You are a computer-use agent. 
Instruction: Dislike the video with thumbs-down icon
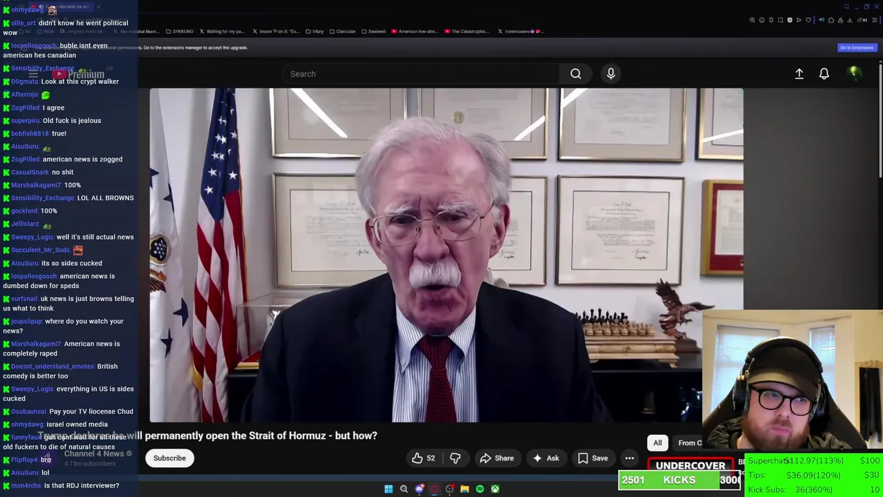pyautogui.click(x=455, y=458)
